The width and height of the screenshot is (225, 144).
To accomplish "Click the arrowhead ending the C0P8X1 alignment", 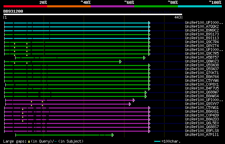I will click(x=149, y=85).
